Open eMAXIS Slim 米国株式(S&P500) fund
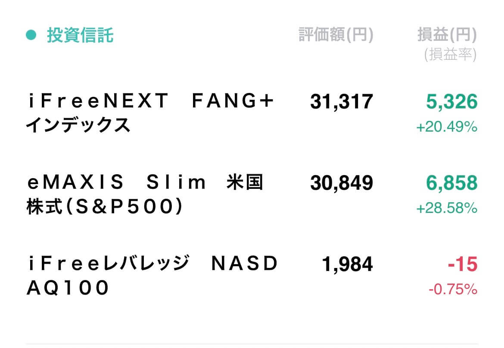The image size is (504, 348). tap(145, 194)
